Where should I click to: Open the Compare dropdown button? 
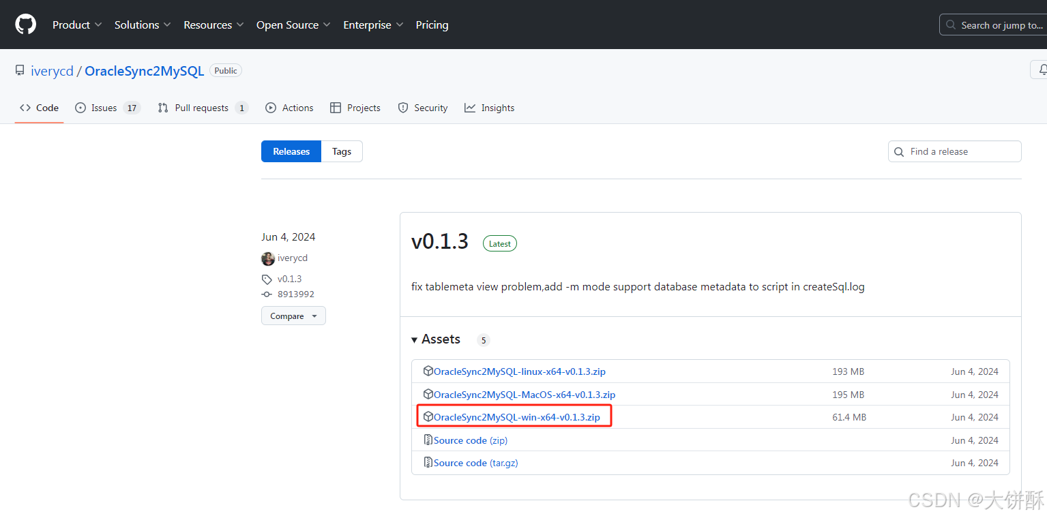pos(293,316)
